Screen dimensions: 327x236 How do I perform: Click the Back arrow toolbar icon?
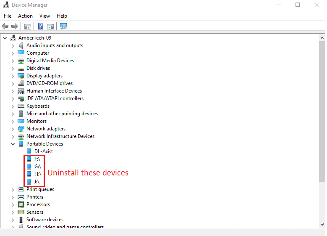click(5, 27)
